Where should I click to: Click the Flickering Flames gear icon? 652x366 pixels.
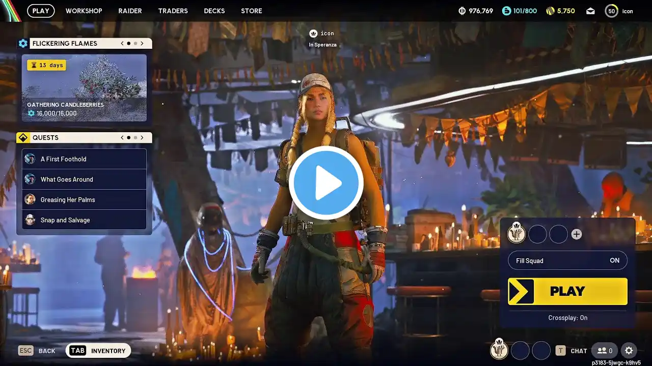(x=23, y=43)
